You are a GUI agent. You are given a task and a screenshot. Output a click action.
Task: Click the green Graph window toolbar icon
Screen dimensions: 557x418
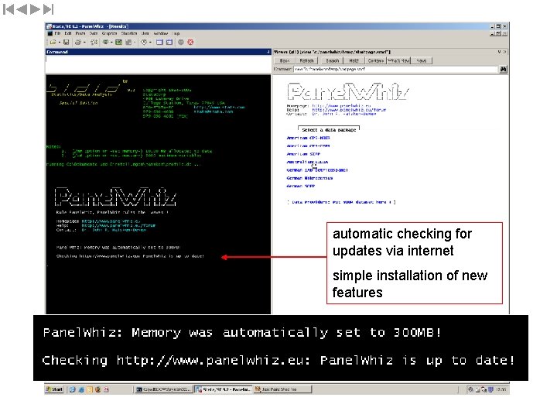point(118,43)
